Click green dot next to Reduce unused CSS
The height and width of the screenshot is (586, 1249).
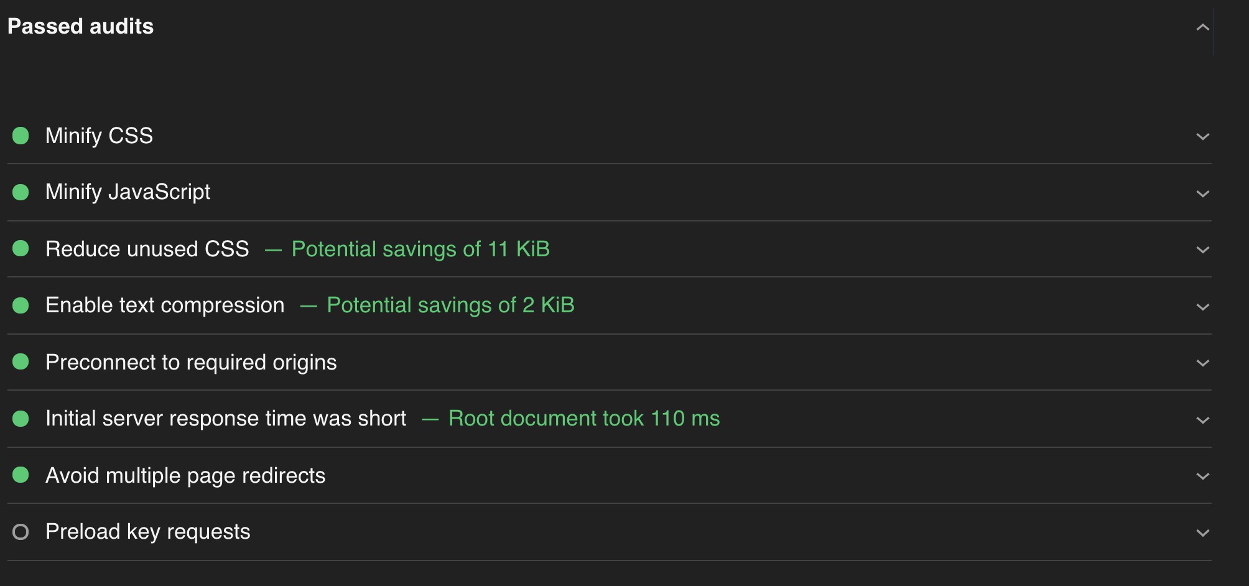coord(21,249)
